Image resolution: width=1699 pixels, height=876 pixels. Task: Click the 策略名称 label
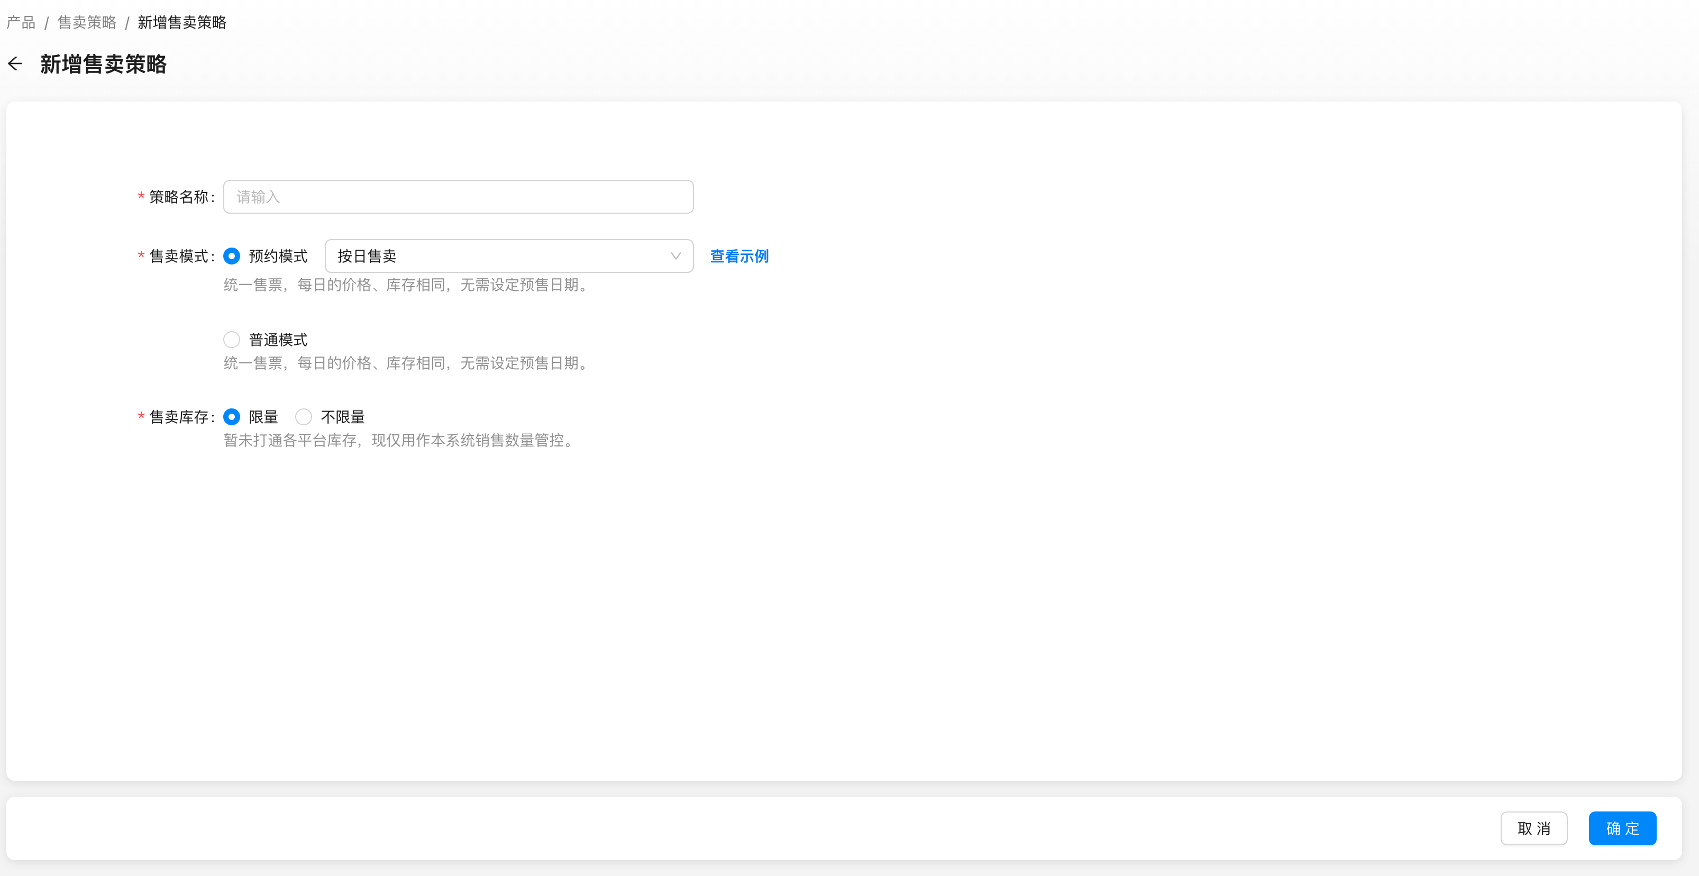(179, 197)
